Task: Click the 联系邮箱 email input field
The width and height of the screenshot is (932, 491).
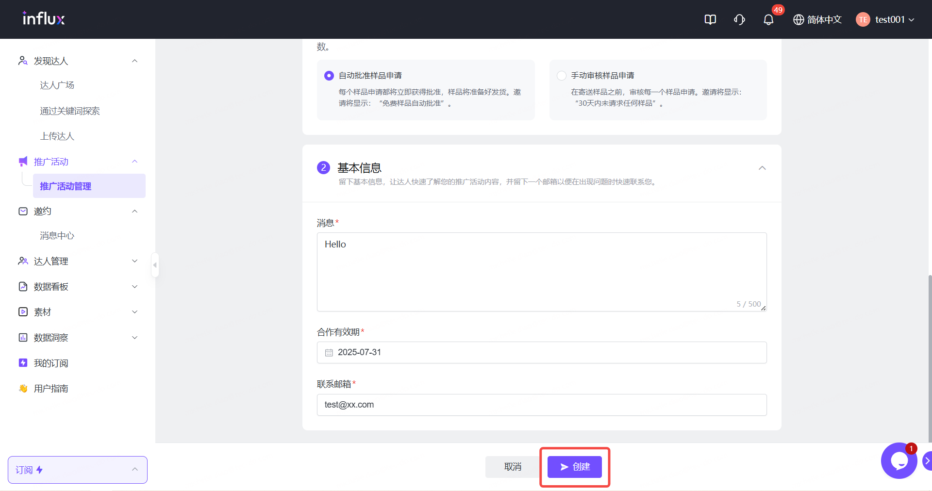Action: [541, 405]
